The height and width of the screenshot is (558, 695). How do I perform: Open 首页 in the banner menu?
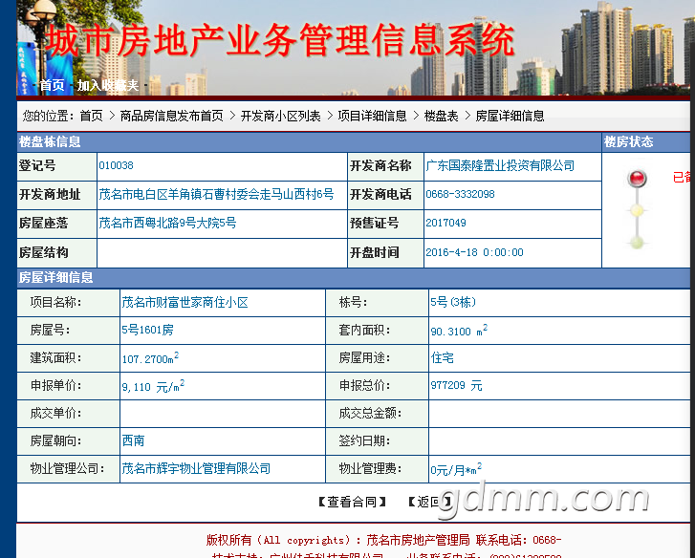(x=53, y=85)
